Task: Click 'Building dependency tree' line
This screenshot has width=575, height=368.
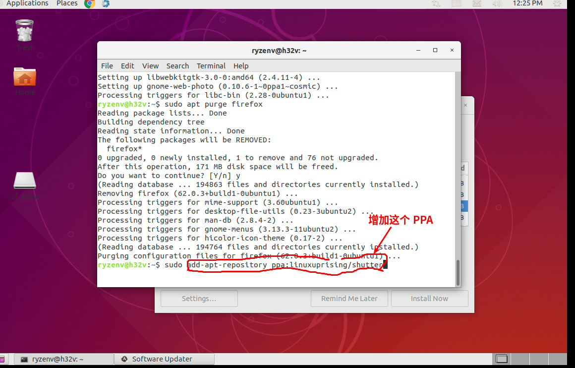Action: (x=151, y=122)
